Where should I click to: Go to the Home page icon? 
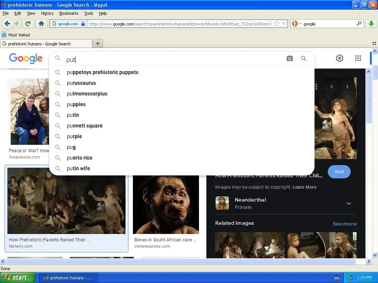(x=41, y=24)
